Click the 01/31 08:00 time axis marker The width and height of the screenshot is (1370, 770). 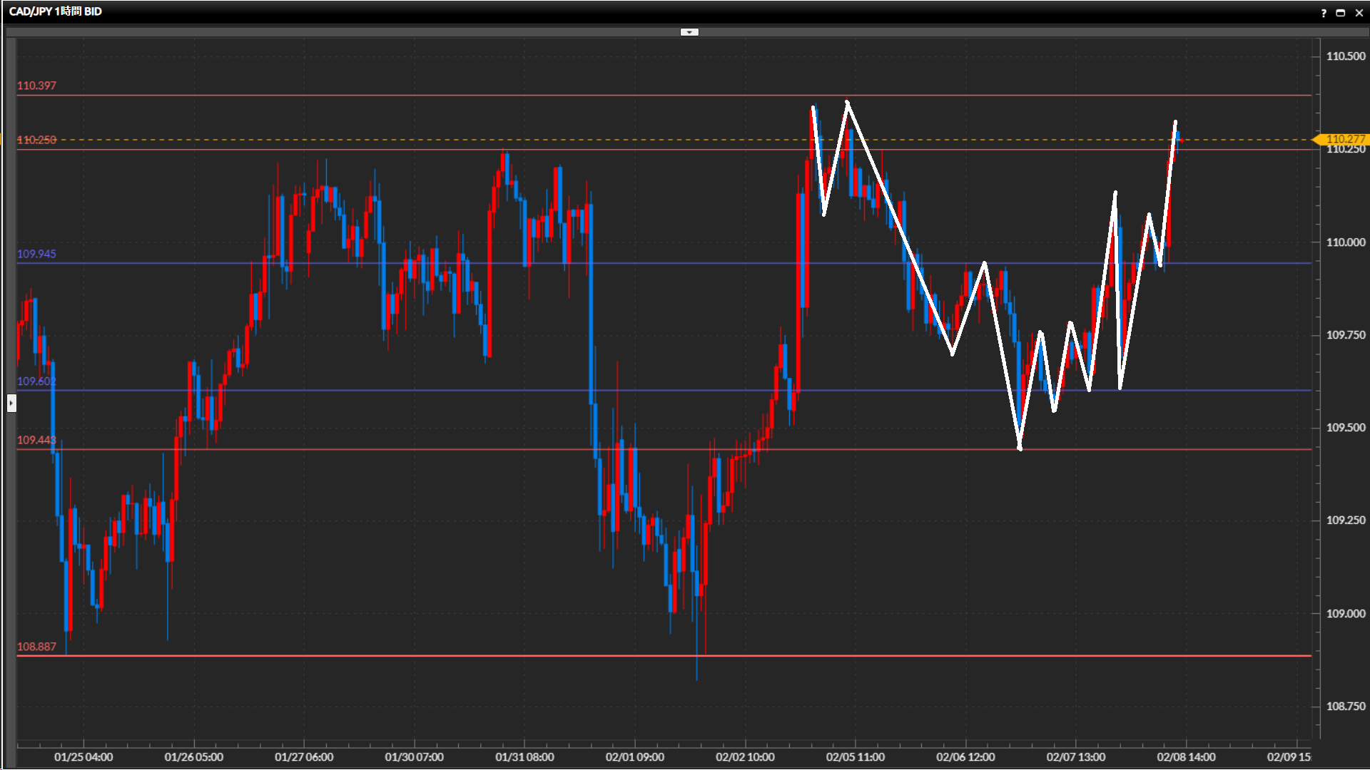click(524, 757)
